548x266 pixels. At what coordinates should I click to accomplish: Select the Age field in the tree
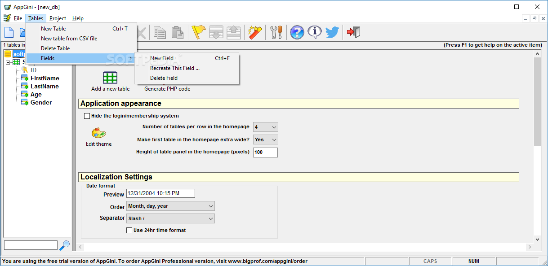tap(36, 94)
